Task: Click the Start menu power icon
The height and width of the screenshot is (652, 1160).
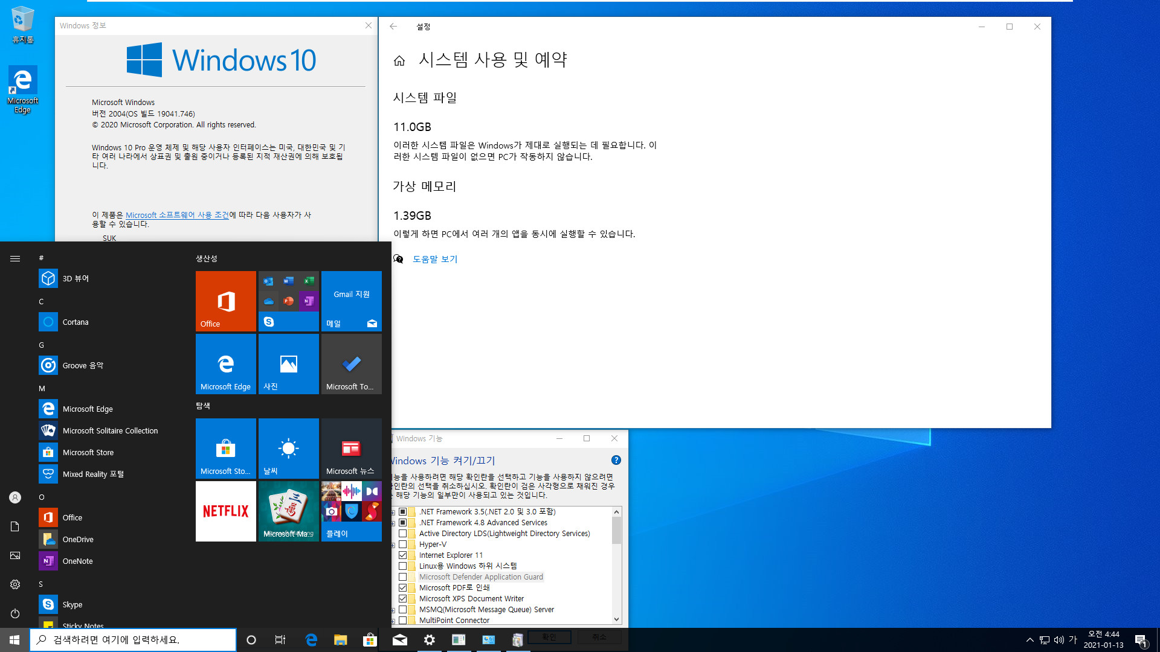Action: pos(15,613)
